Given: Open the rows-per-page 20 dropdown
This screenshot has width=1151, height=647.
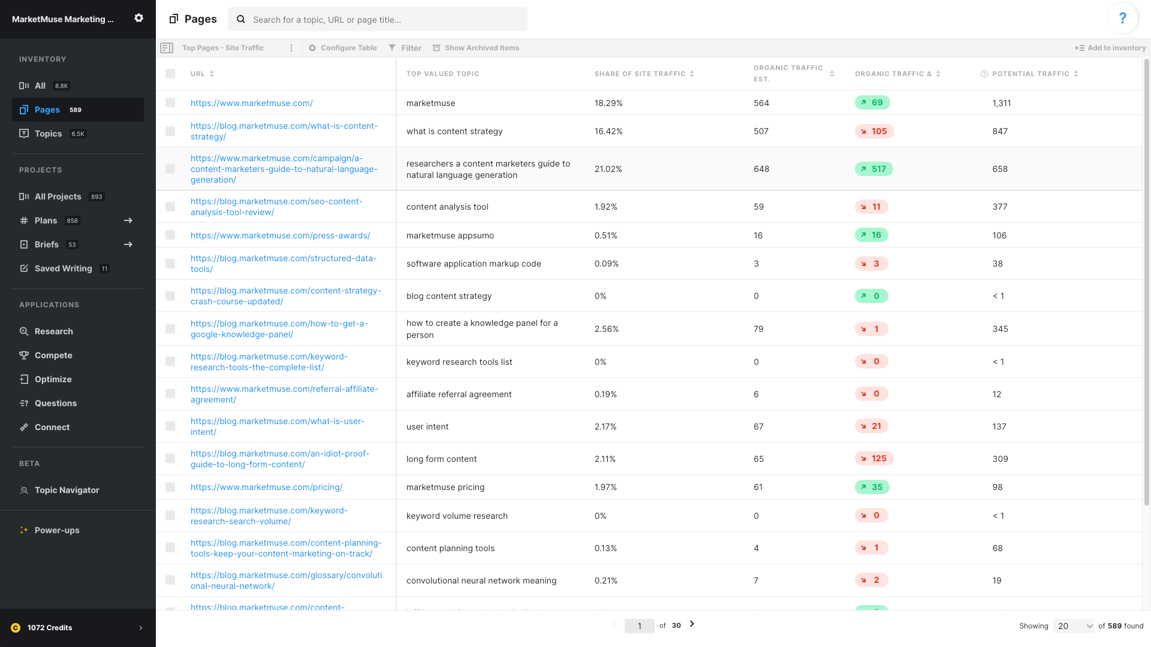Looking at the screenshot, I should pos(1074,626).
